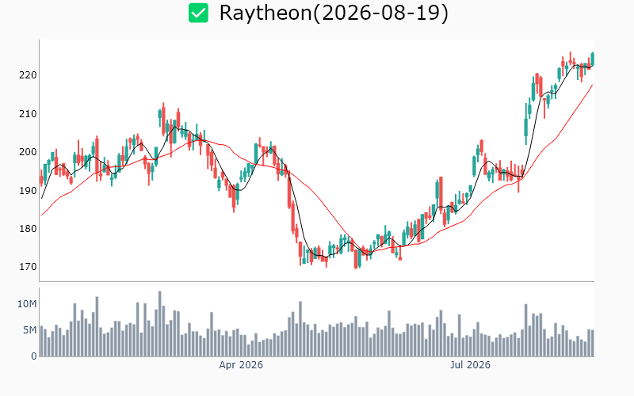Click the red moving average line's right end
634x396 pixels.
tap(592, 85)
